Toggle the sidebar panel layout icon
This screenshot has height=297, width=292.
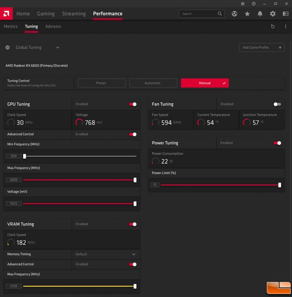(286, 14)
